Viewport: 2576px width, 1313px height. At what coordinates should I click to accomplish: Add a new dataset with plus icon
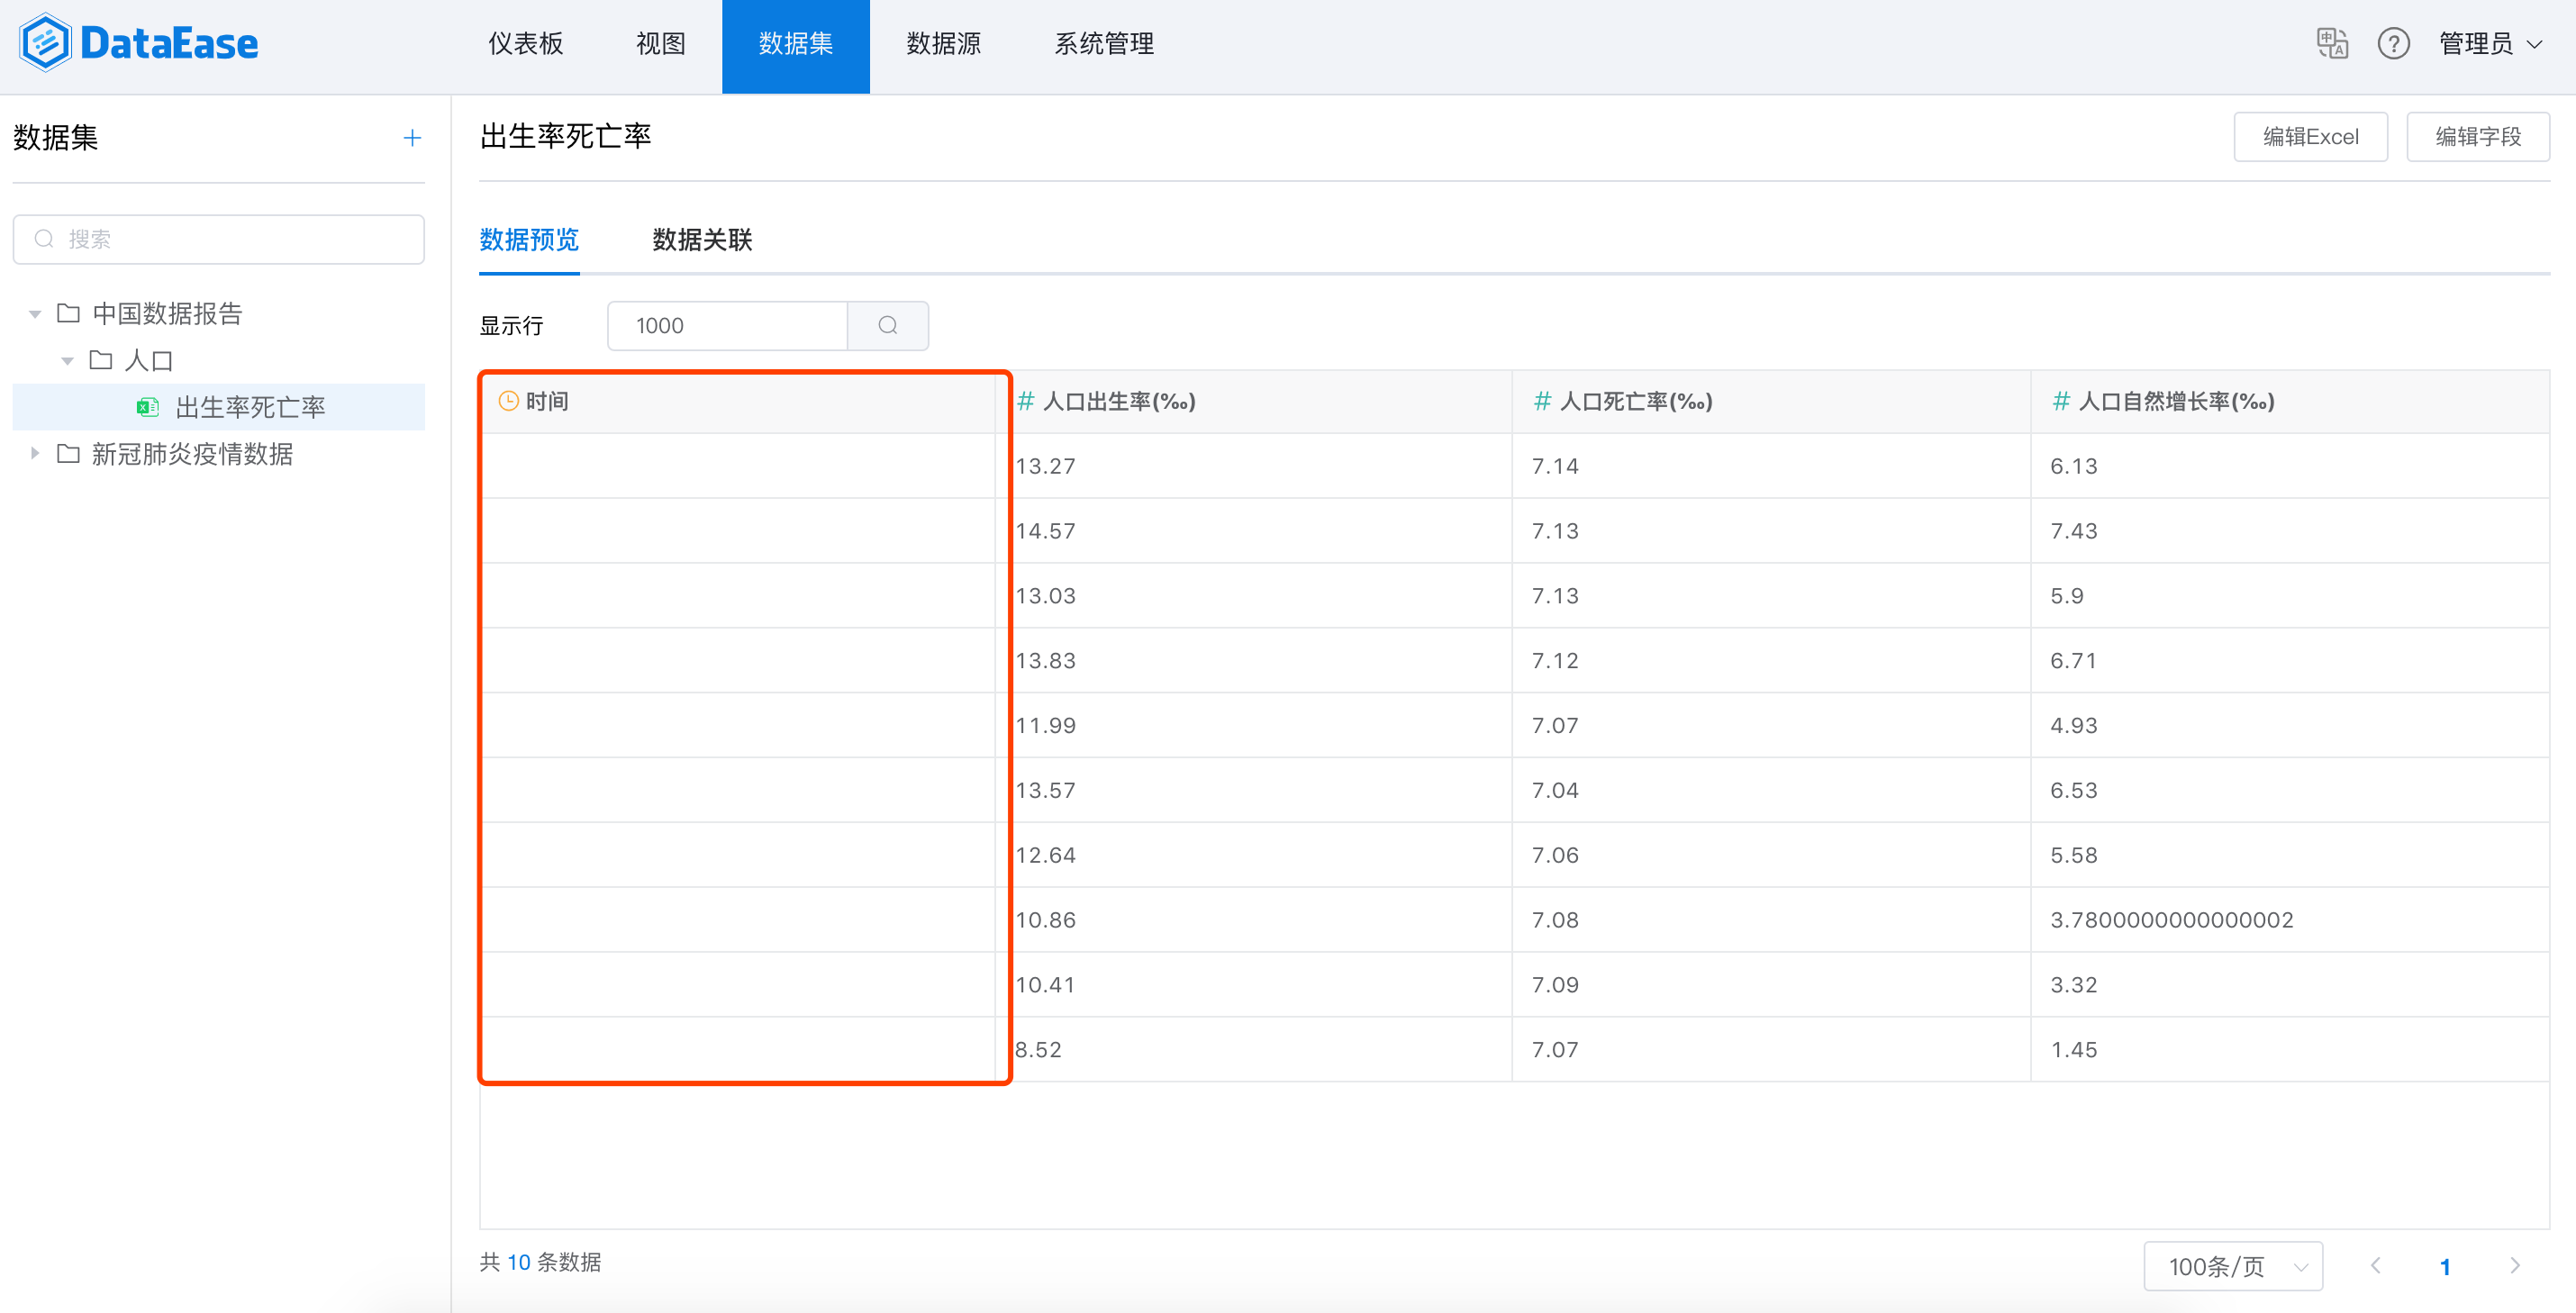point(412,138)
